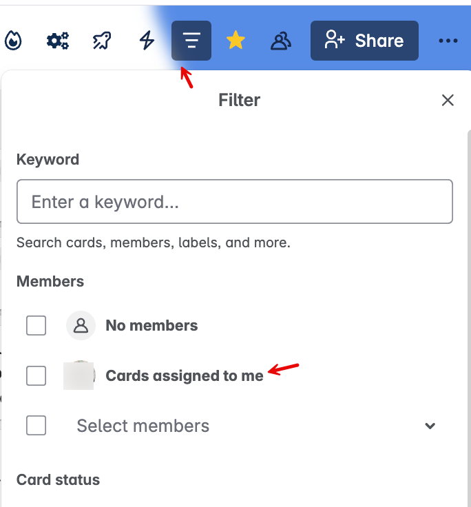The width and height of the screenshot is (471, 507).
Task: Click the avatar next to Cards assigned to me
Action: pos(78,375)
